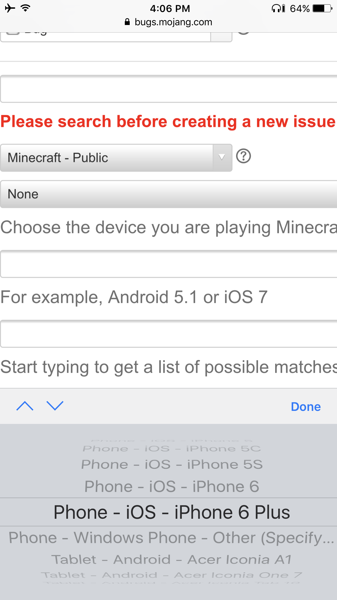
Task: Tap Done to dismiss the picker
Action: pos(306,407)
